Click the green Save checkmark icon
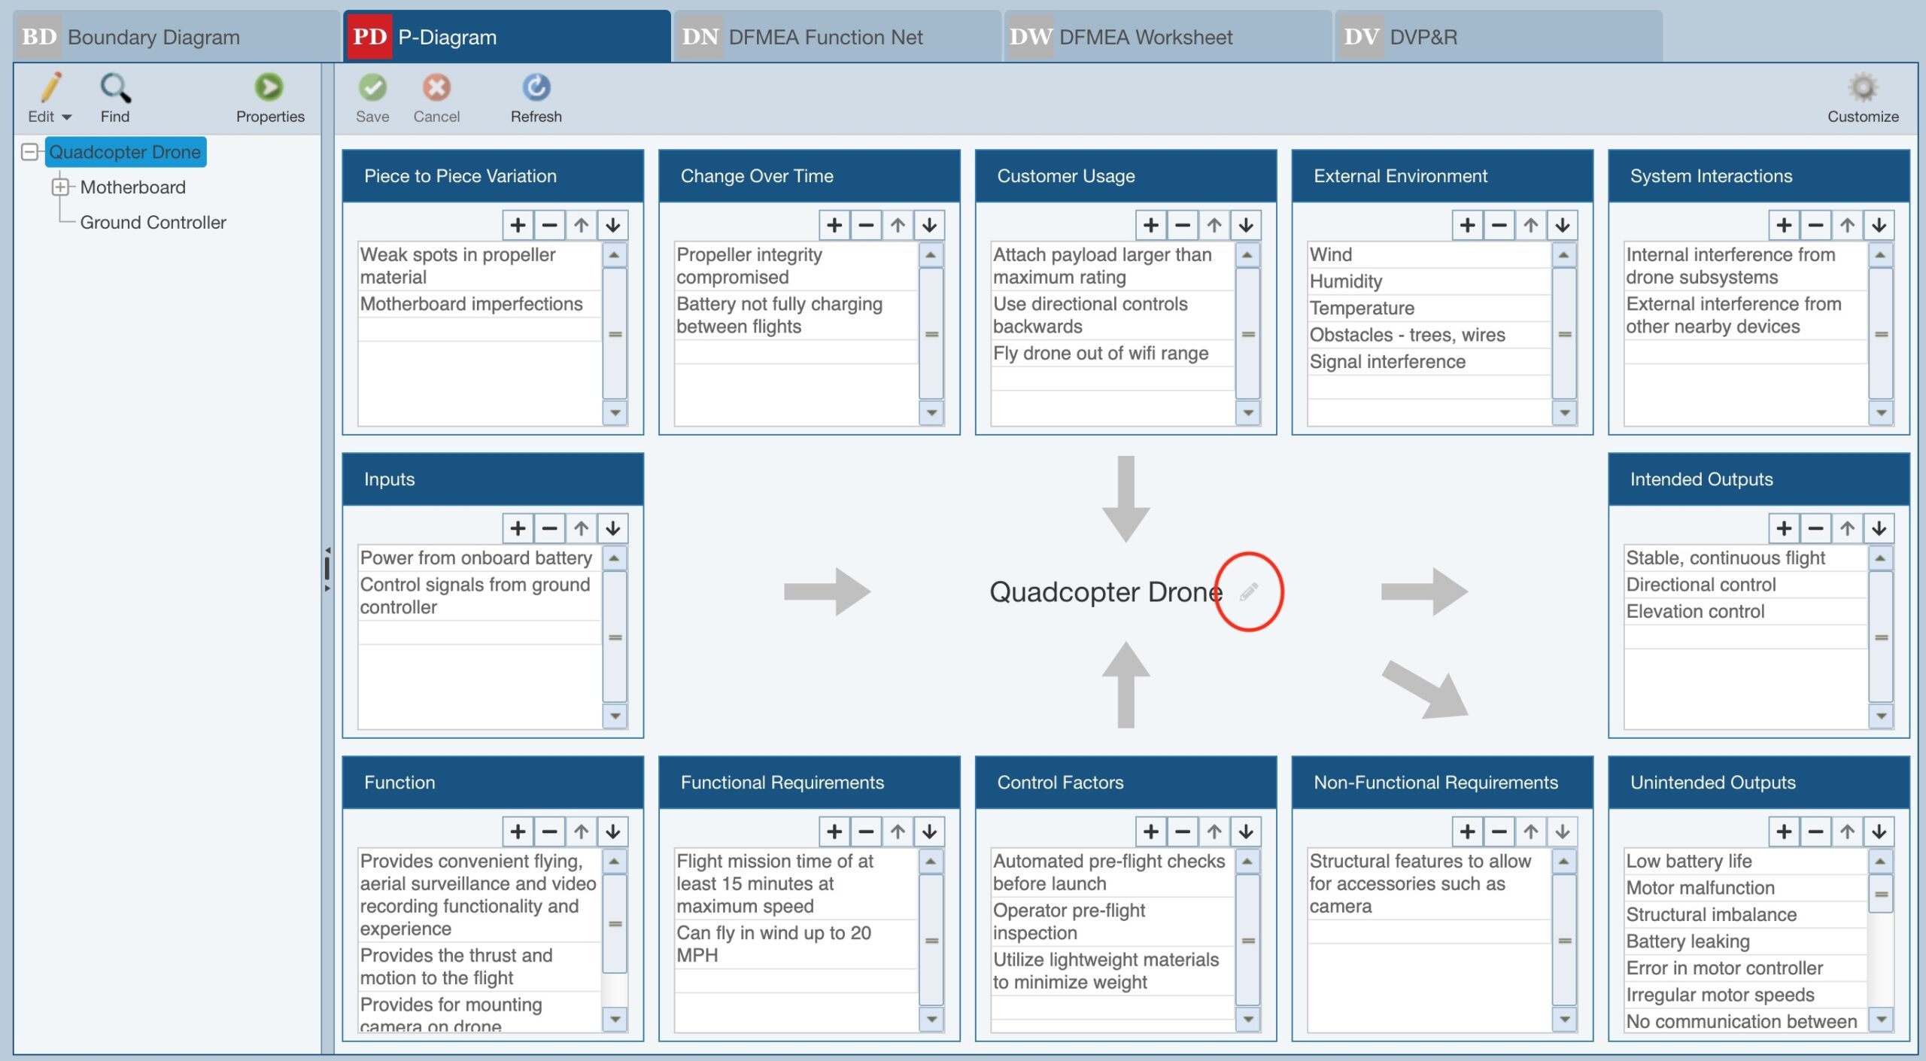This screenshot has height=1061, width=1926. click(372, 88)
